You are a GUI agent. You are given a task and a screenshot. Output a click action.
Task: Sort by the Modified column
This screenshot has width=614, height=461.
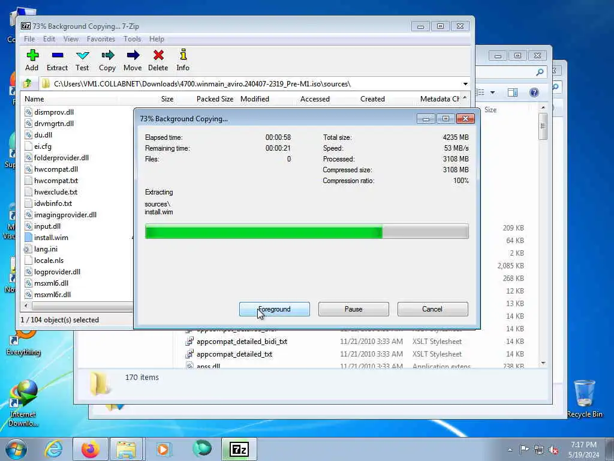[x=255, y=99]
